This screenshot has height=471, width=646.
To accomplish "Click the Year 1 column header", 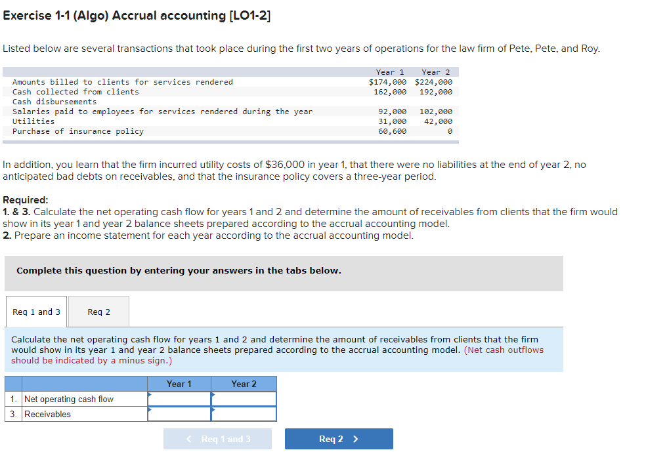I will tap(179, 384).
